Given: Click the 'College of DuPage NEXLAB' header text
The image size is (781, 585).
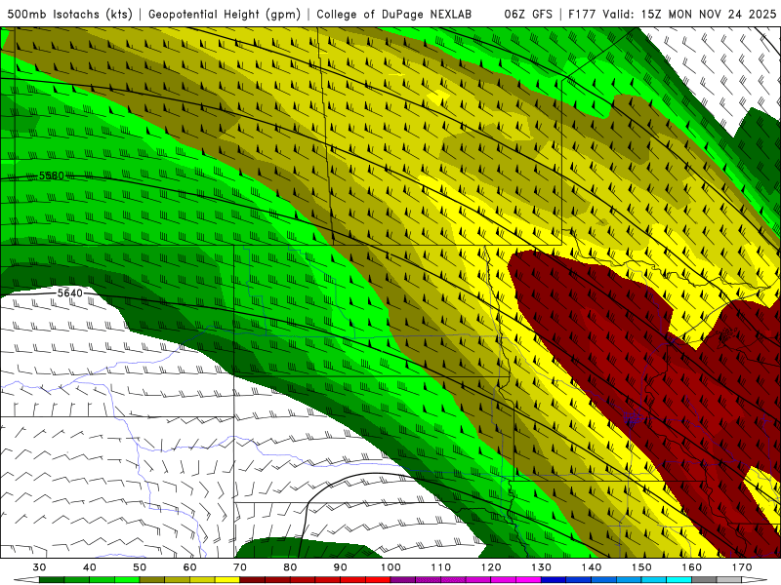Looking at the screenshot, I should pos(394,14).
